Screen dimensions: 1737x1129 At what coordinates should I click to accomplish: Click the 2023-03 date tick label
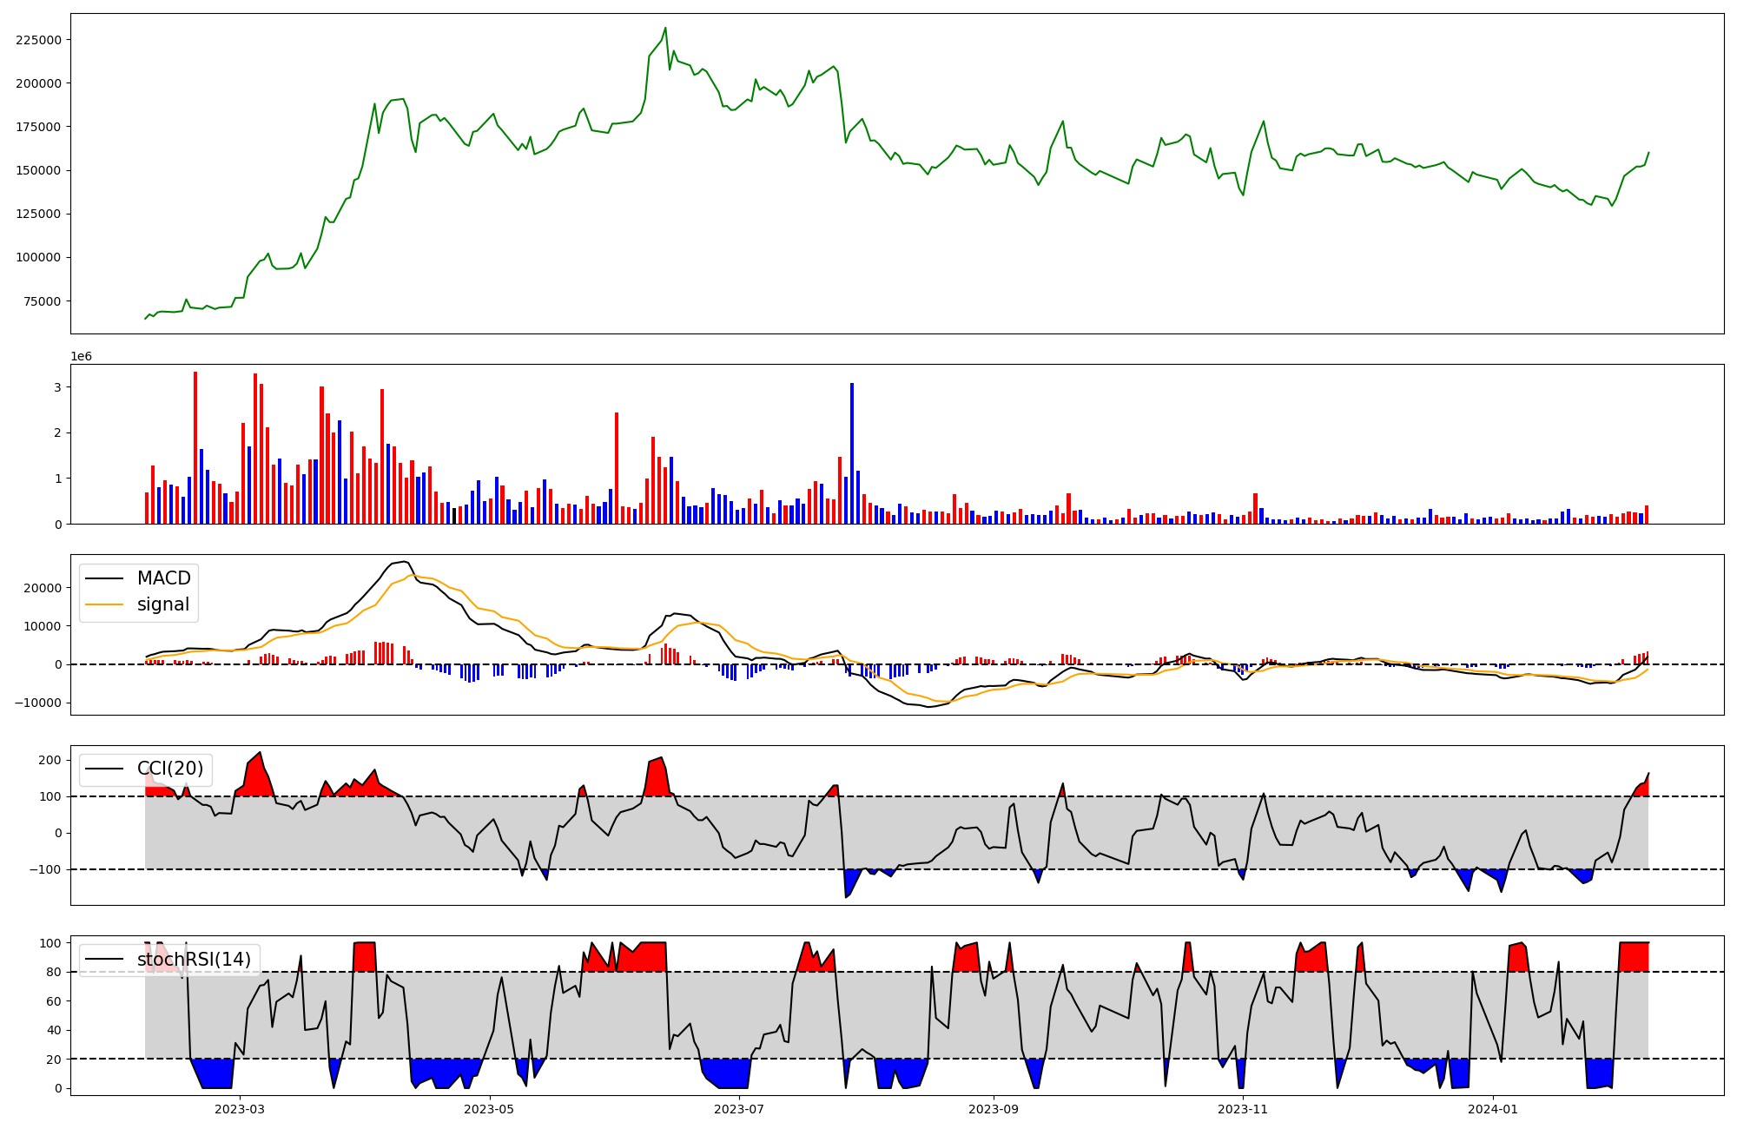tap(240, 1109)
